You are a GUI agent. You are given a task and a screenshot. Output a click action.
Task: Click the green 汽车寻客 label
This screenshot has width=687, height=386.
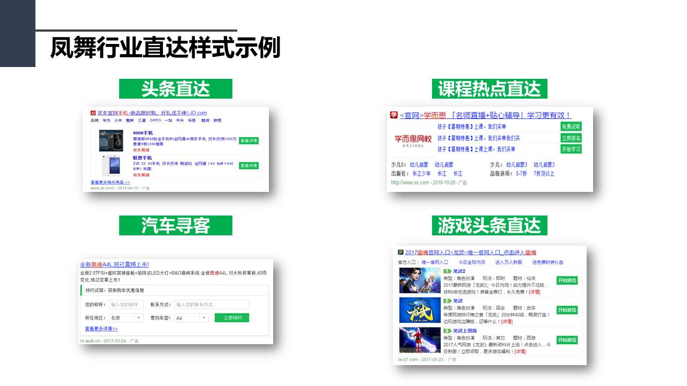[176, 225]
